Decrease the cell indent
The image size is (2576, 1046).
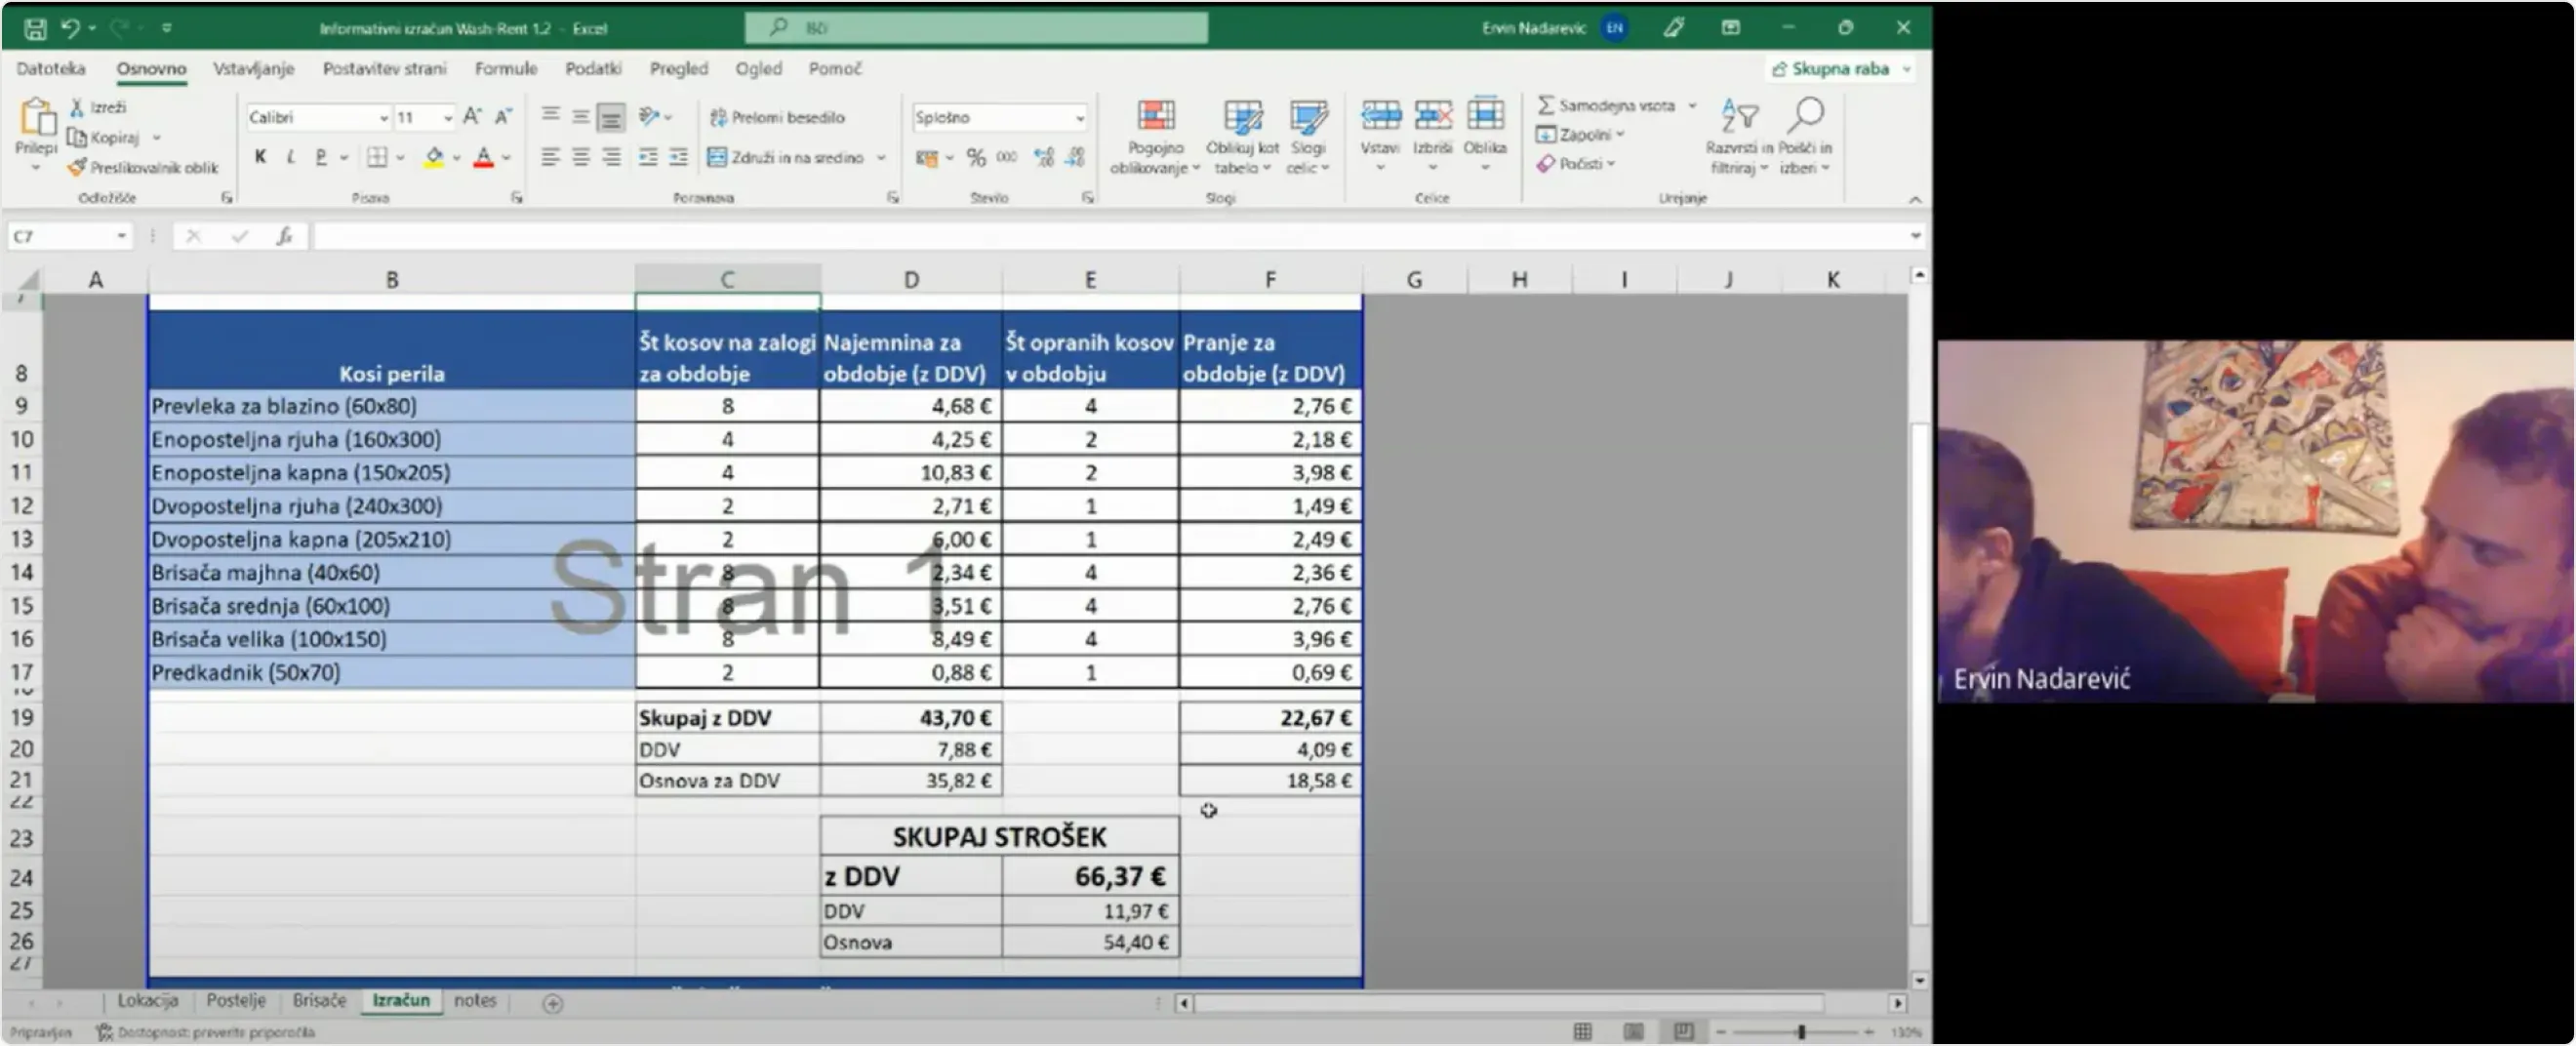tap(648, 157)
